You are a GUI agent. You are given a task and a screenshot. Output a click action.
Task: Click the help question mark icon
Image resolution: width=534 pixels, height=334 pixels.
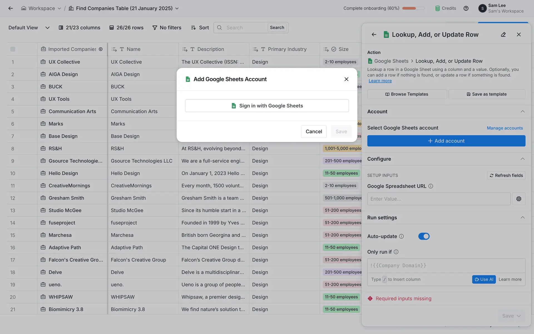coord(466,8)
